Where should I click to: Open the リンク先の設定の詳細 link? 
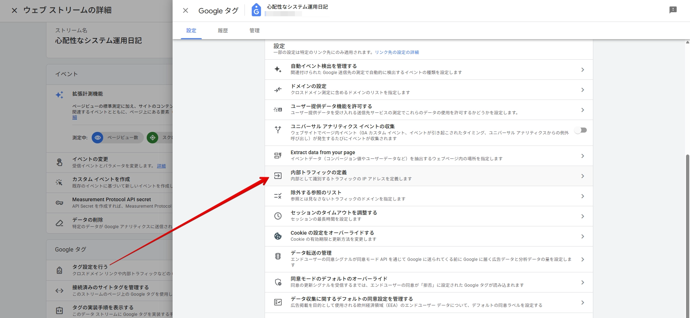pyautogui.click(x=397, y=52)
